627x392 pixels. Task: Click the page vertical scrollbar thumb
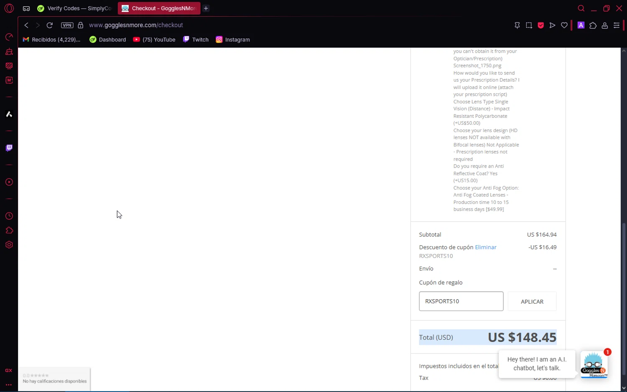pyautogui.click(x=624, y=299)
